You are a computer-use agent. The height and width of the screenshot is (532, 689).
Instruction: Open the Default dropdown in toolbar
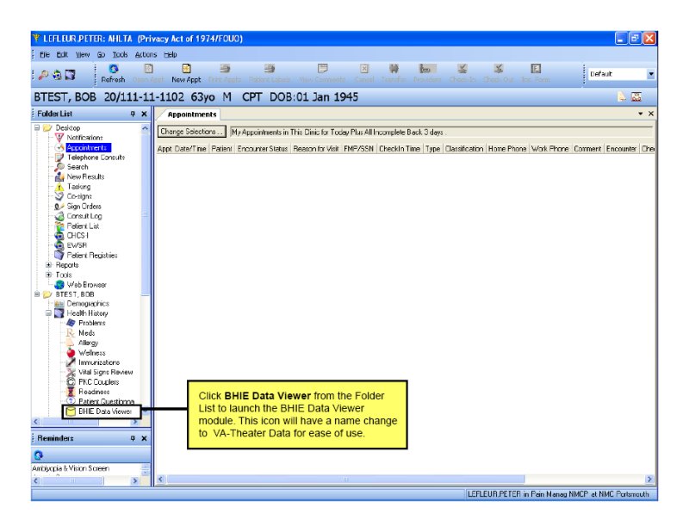(x=651, y=74)
